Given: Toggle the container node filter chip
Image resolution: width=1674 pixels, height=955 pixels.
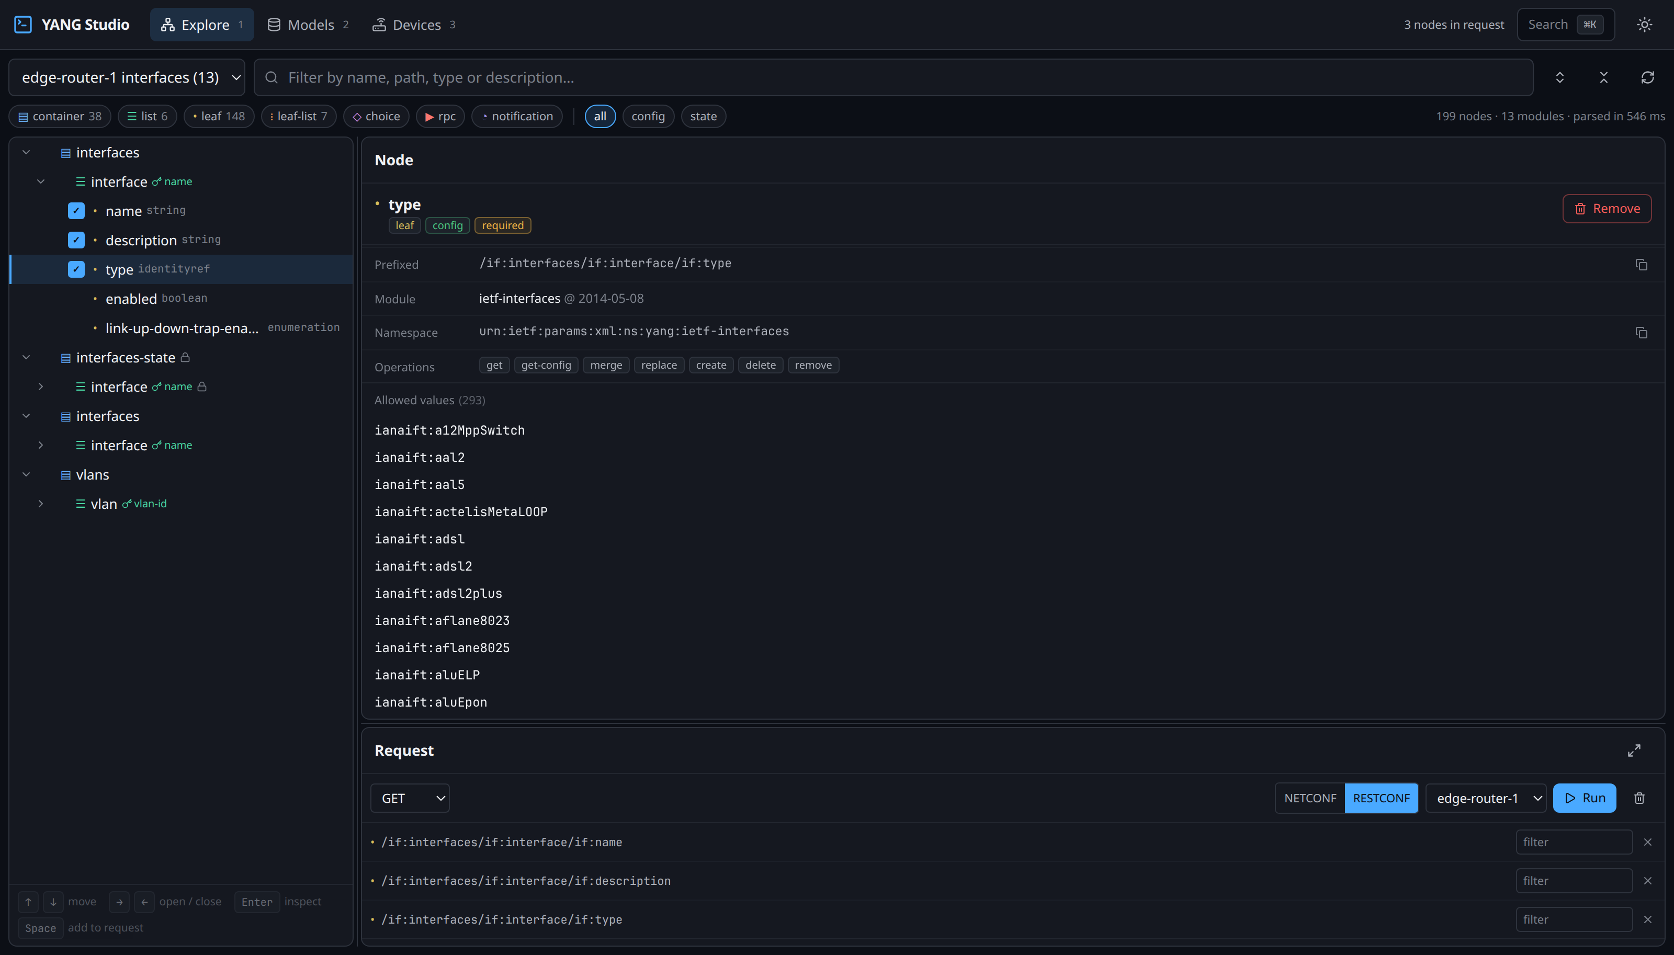Looking at the screenshot, I should pyautogui.click(x=60, y=117).
